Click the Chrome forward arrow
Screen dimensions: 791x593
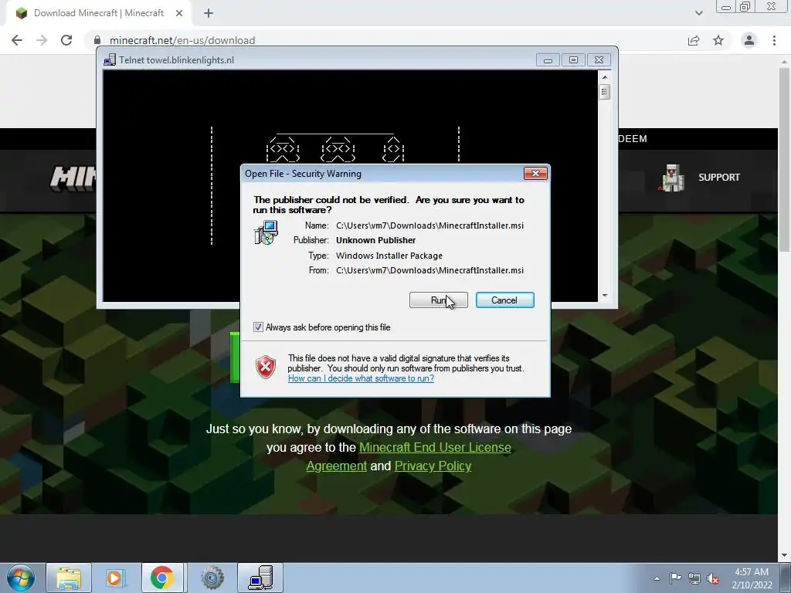[x=42, y=40]
